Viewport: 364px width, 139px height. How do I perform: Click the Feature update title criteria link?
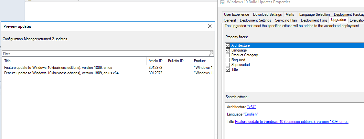pyautogui.click(x=292, y=121)
